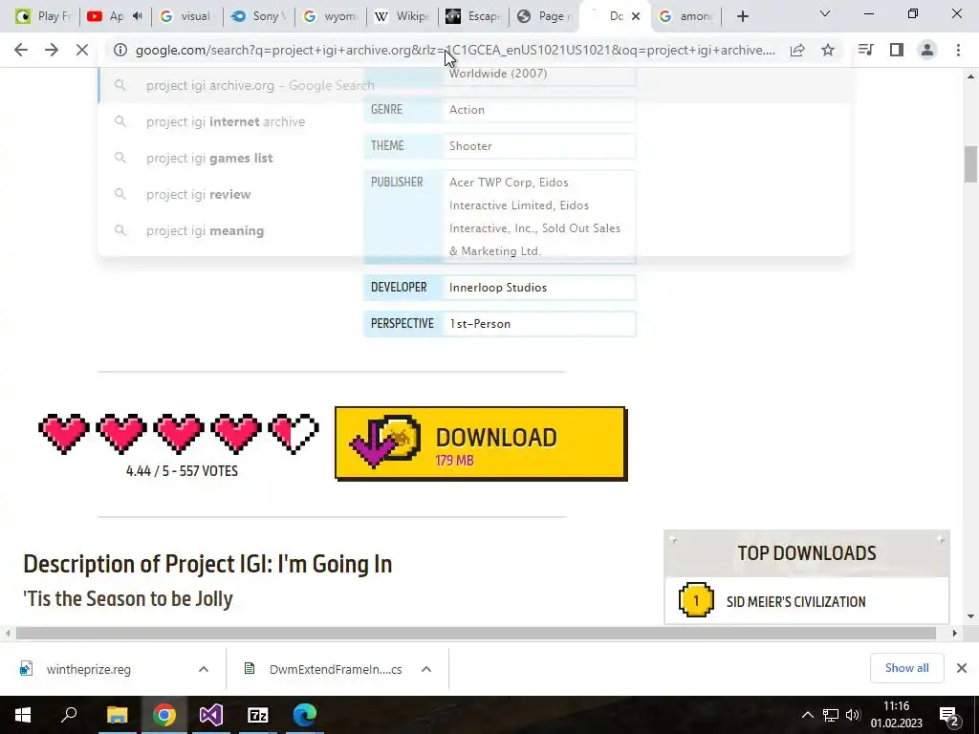This screenshot has width=979, height=734.
Task: Open the Chrome side panel
Action: [x=897, y=50]
